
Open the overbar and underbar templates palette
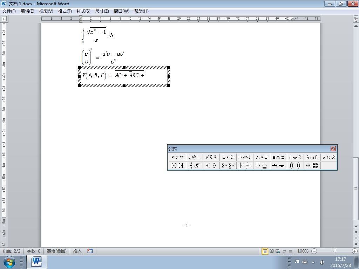tap(261, 165)
